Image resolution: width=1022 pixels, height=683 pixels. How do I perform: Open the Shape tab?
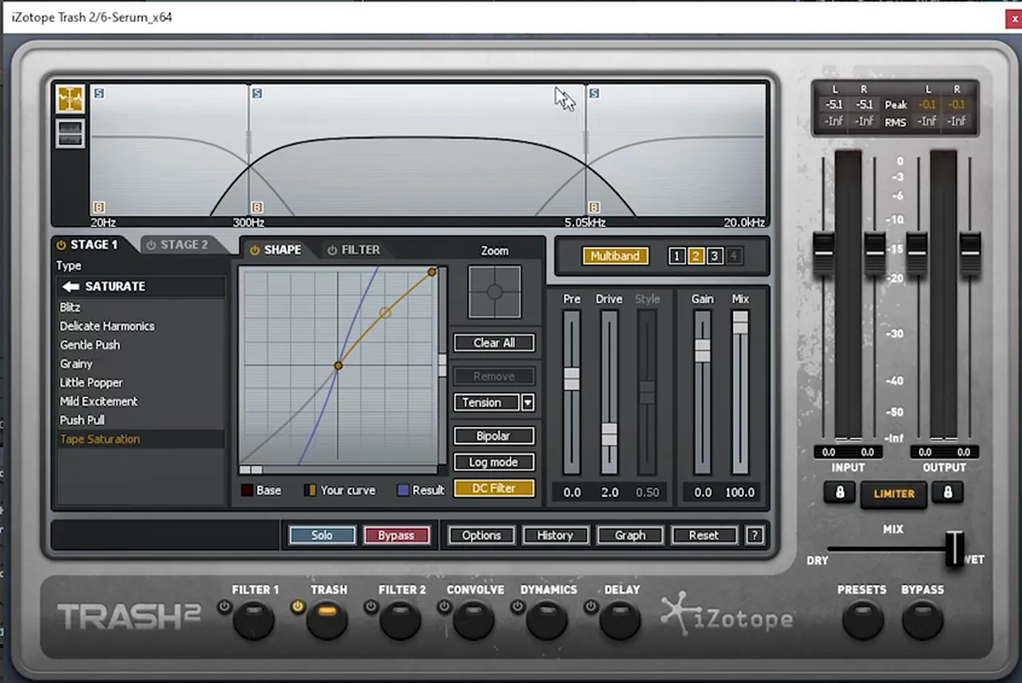click(283, 250)
